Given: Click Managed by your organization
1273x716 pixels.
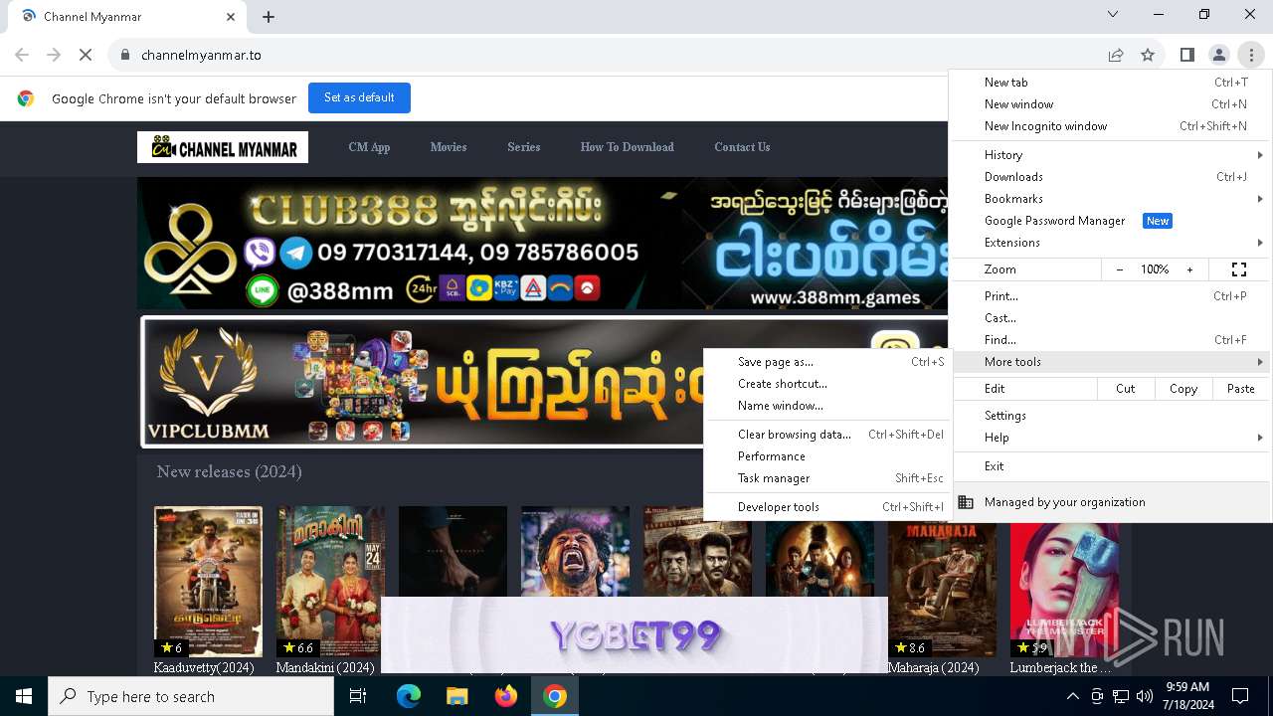Looking at the screenshot, I should pos(1111,502).
